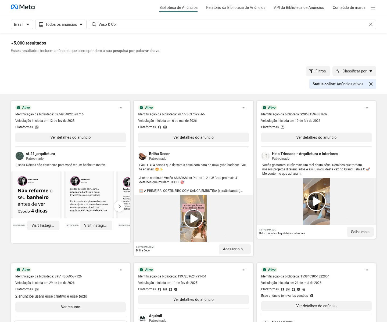Open Brilha Decor advertiser name link
This screenshot has height=322, width=387.
pyautogui.click(x=159, y=154)
